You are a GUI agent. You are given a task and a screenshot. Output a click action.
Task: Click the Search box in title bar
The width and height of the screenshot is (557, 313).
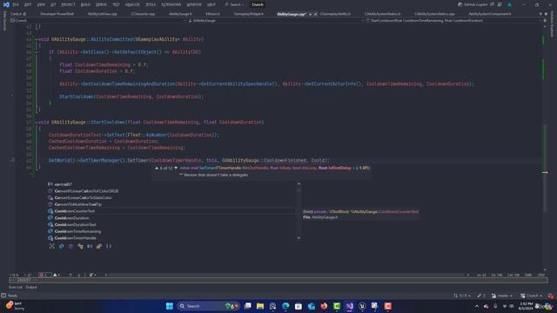[x=234, y=4]
